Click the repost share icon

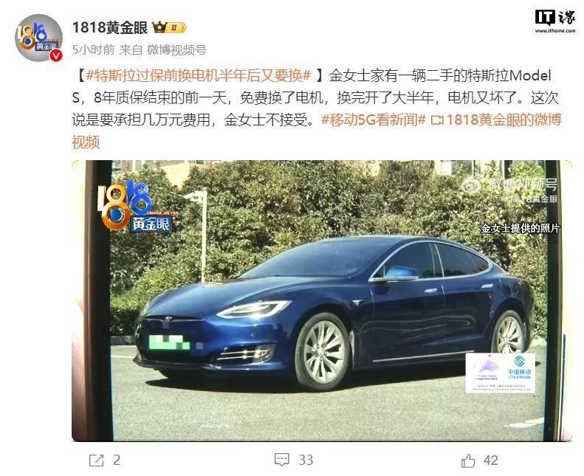point(97,461)
